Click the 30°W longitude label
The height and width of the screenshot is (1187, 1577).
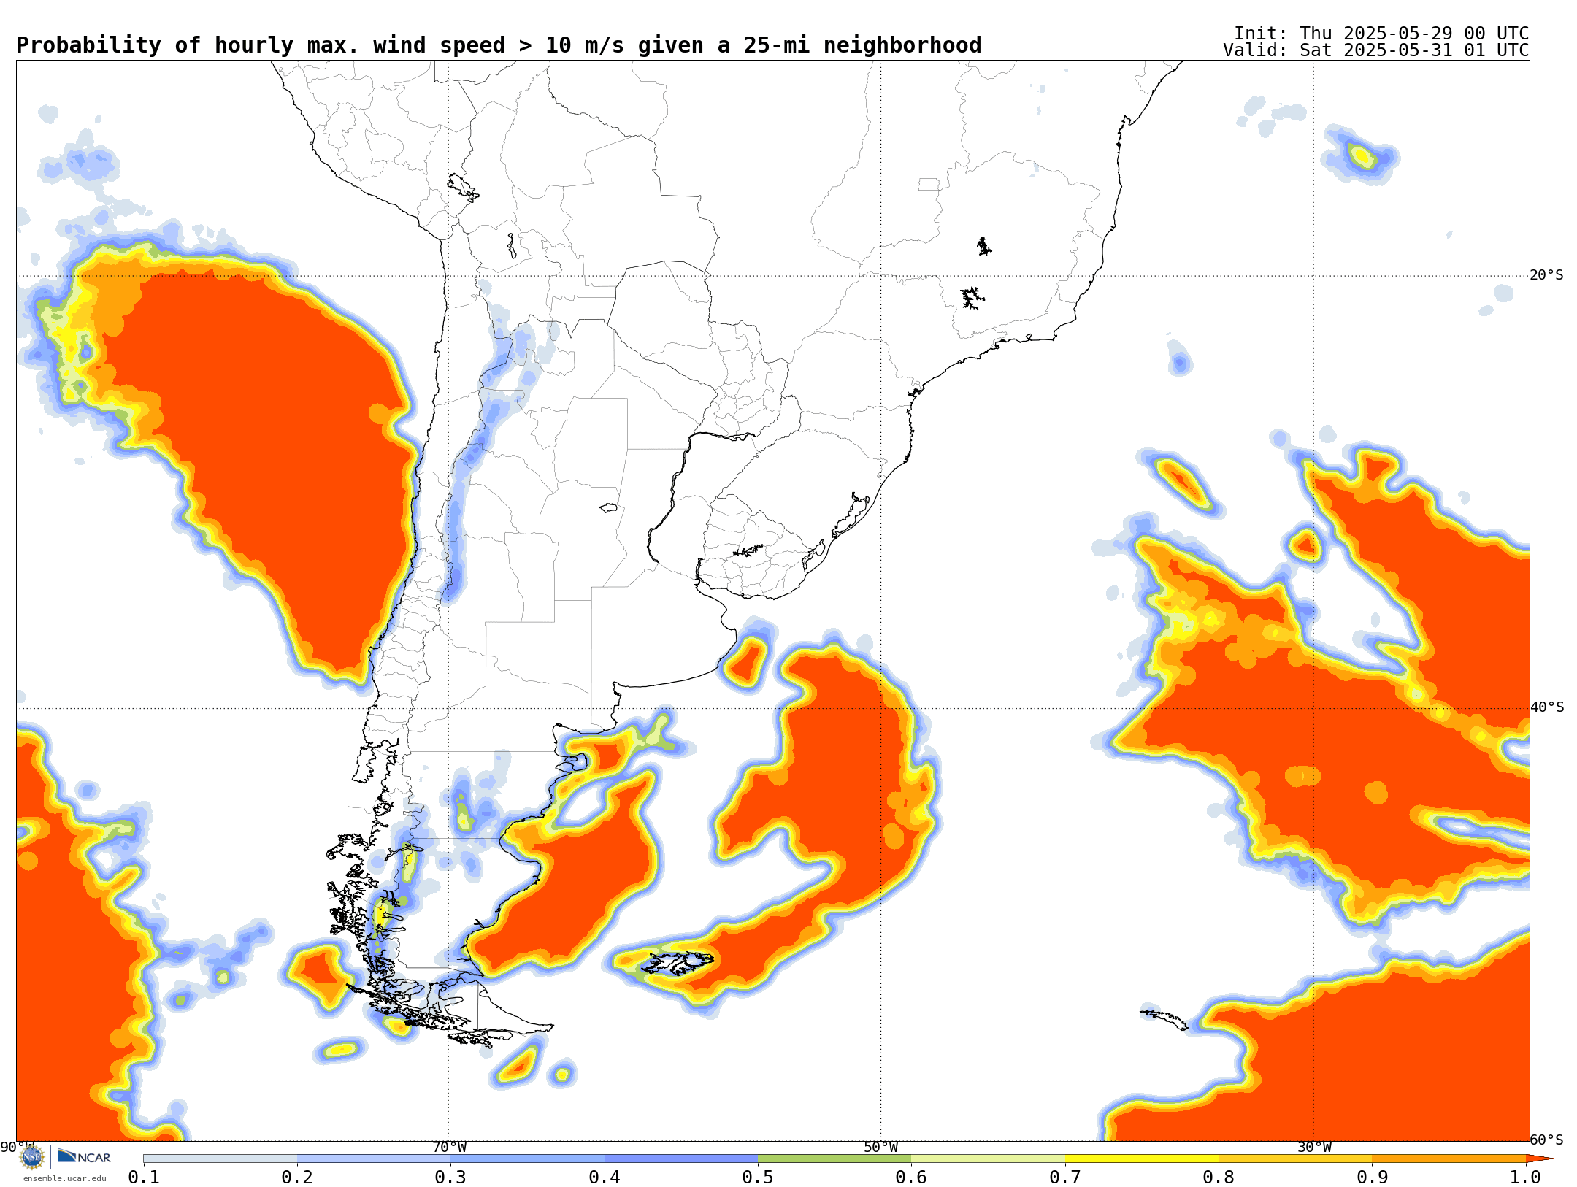click(x=1314, y=1147)
